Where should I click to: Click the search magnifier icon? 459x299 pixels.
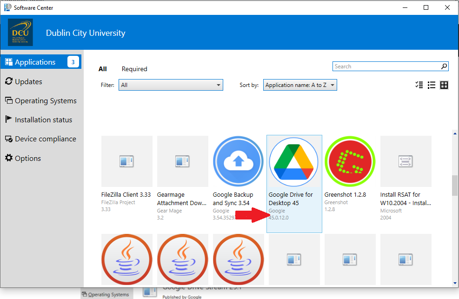coord(444,66)
